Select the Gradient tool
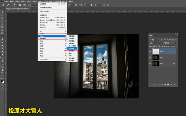186x116 pixels. tap(2, 49)
